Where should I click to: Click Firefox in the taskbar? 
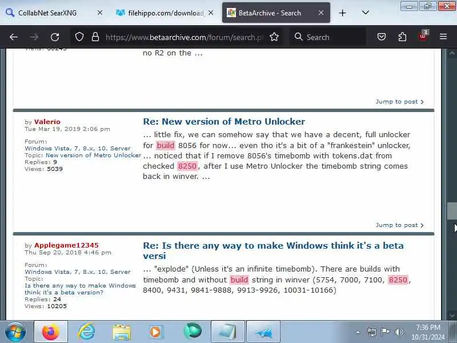51,332
